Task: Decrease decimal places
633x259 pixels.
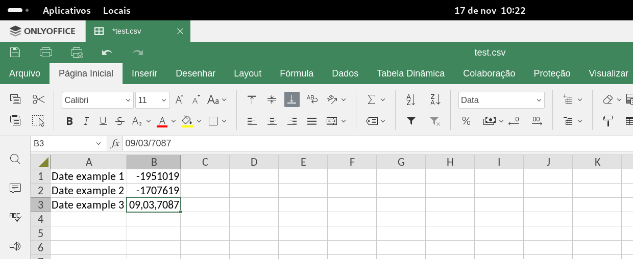Action: click(514, 121)
